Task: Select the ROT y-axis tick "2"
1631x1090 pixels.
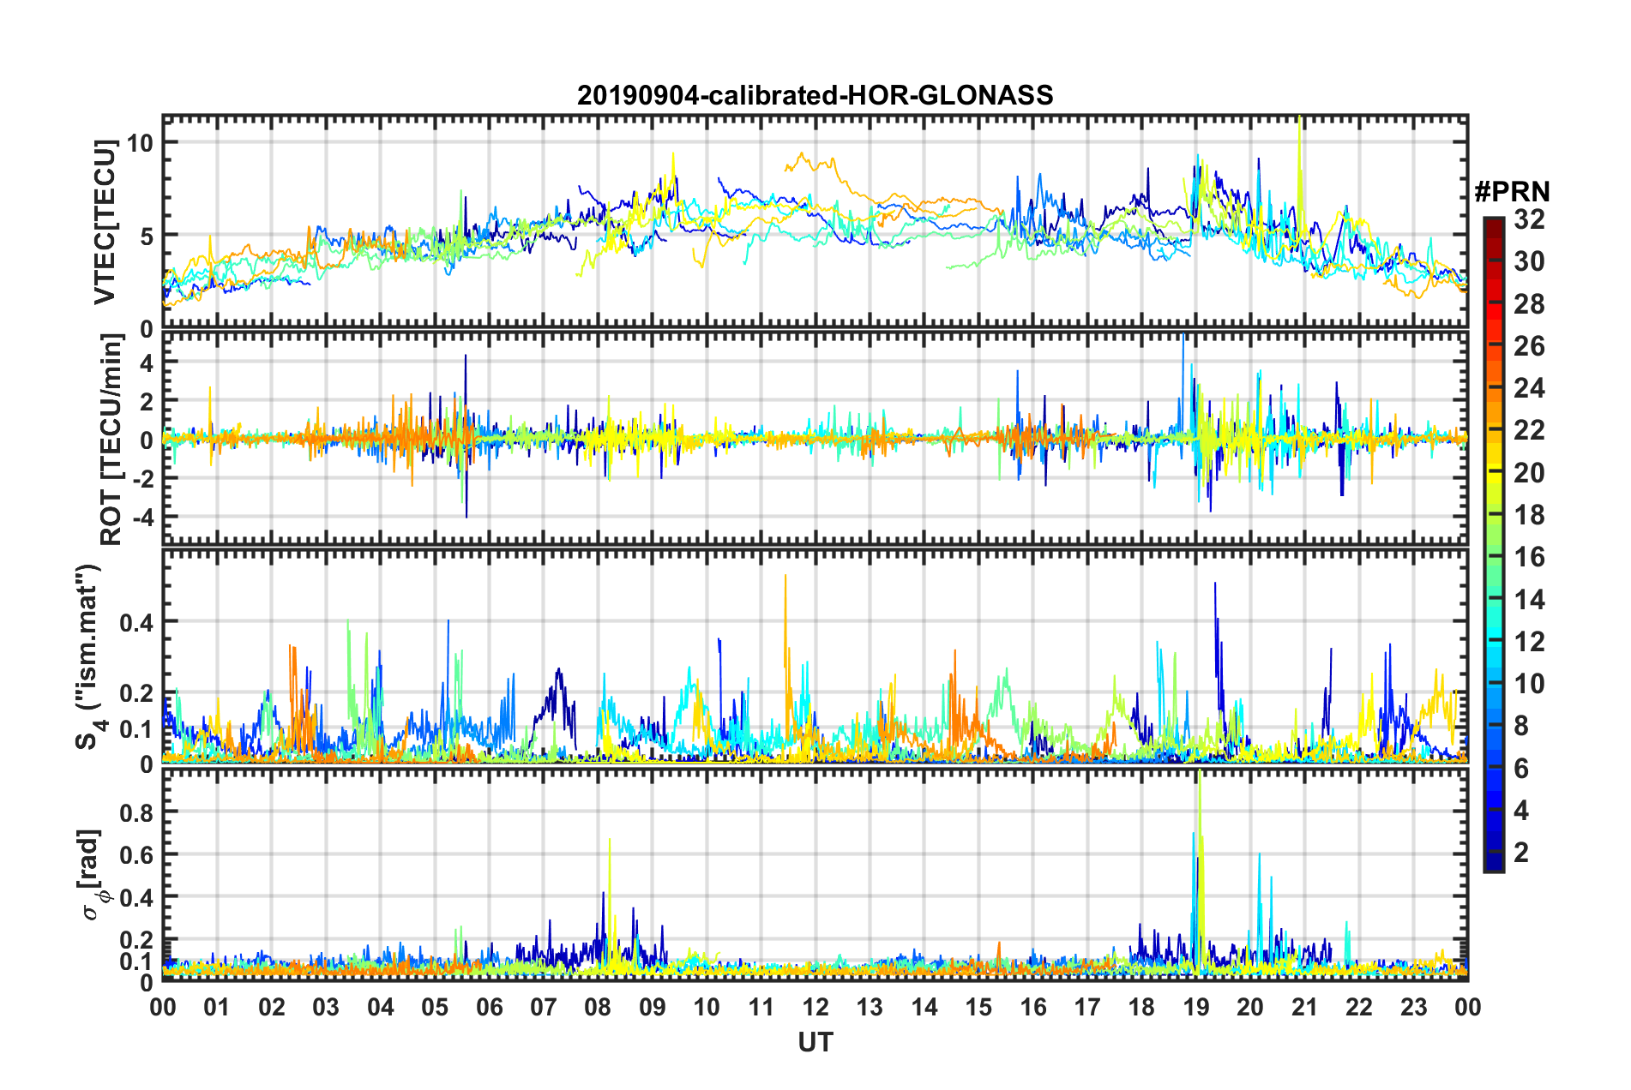Action: point(147,402)
